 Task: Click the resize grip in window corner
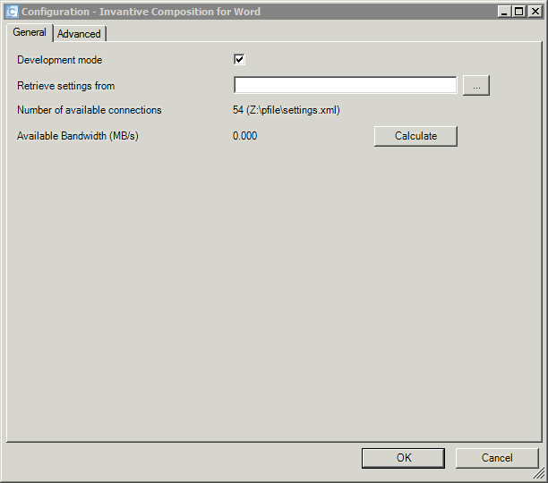click(x=539, y=473)
